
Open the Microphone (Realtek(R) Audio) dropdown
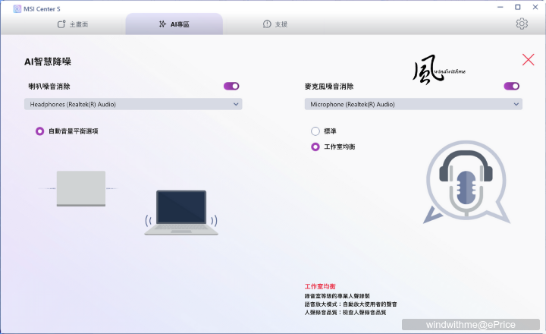click(413, 104)
